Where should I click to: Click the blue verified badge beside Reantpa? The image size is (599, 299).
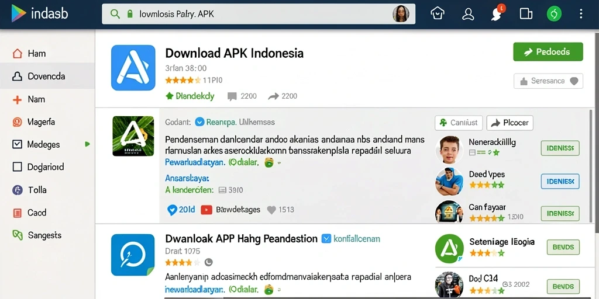point(199,122)
